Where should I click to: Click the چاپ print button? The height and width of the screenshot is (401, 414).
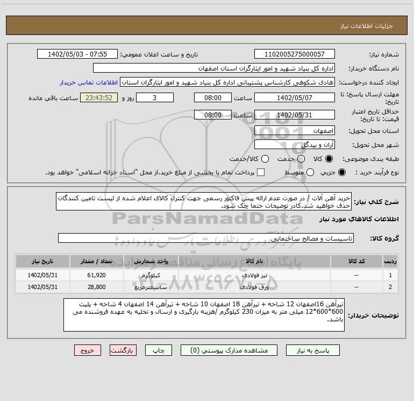pyautogui.click(x=159, y=350)
